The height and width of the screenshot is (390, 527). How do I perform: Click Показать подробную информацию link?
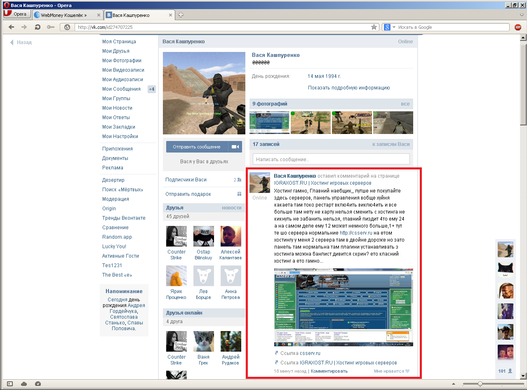(349, 88)
